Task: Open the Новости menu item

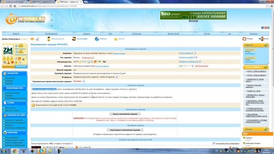Action: click(16, 34)
